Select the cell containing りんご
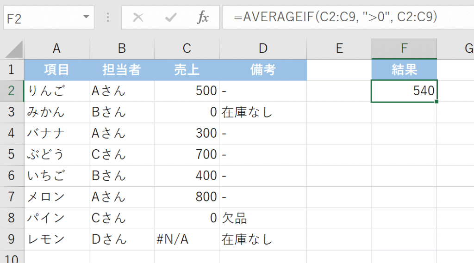This screenshot has height=263, width=474. pyautogui.click(x=56, y=91)
